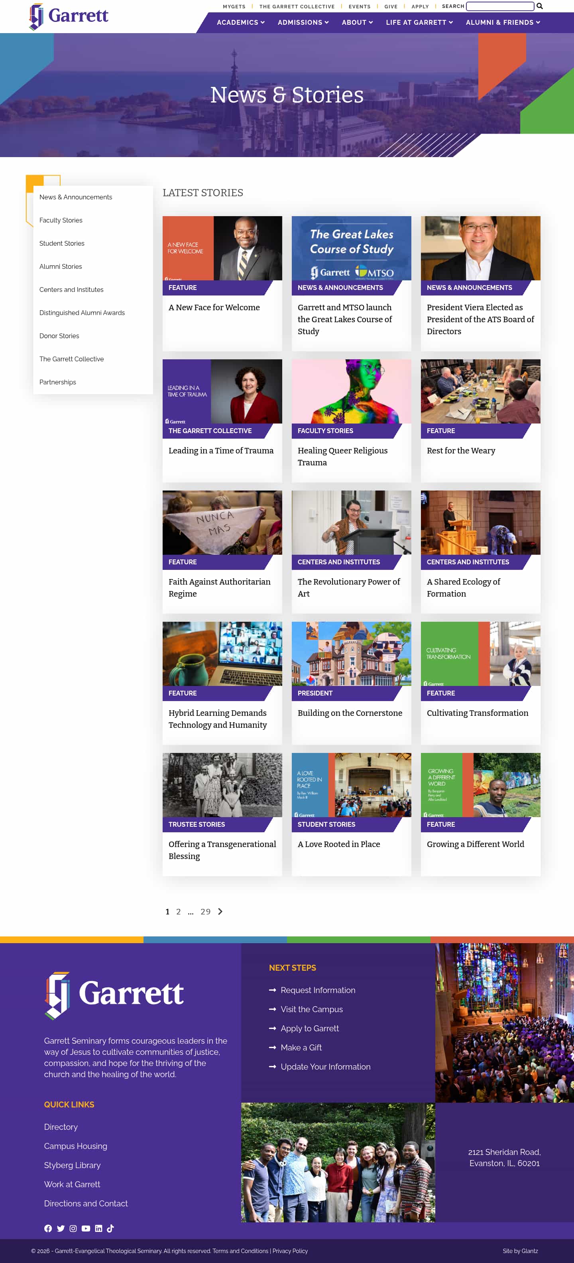Select Alumni Stories sidebar category
Viewport: 574px width, 1263px height.
click(61, 266)
